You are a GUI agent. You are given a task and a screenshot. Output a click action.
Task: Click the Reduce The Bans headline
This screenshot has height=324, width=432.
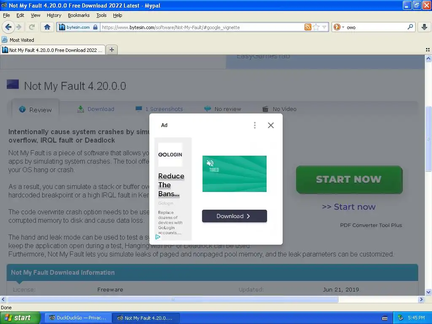pos(171,185)
